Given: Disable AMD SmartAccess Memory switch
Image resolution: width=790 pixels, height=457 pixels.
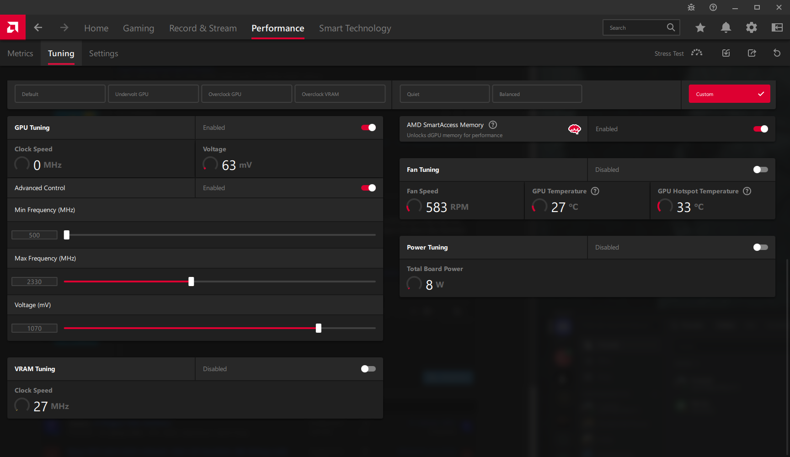Looking at the screenshot, I should click(x=761, y=129).
